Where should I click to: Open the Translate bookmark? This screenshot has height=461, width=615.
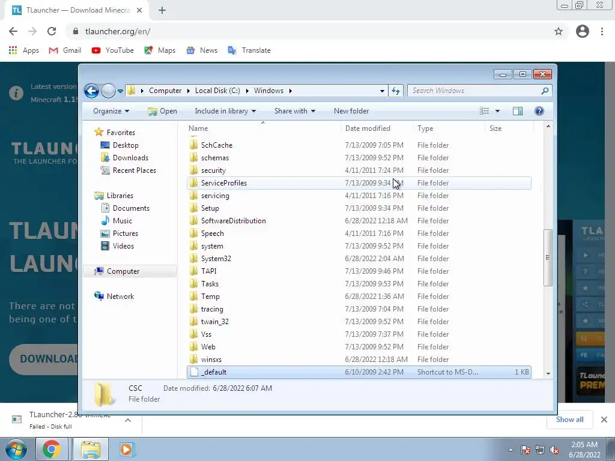tap(249, 50)
